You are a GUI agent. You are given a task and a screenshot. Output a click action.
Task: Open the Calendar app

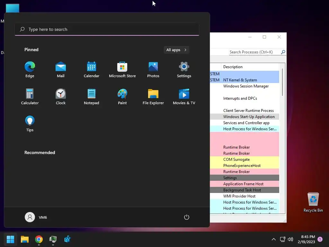92,69
